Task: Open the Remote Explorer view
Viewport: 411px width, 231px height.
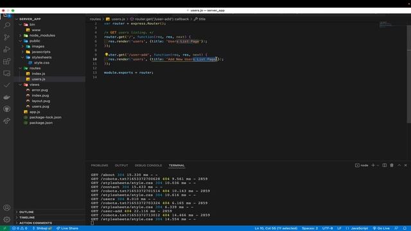Action: click(x=7, y=73)
